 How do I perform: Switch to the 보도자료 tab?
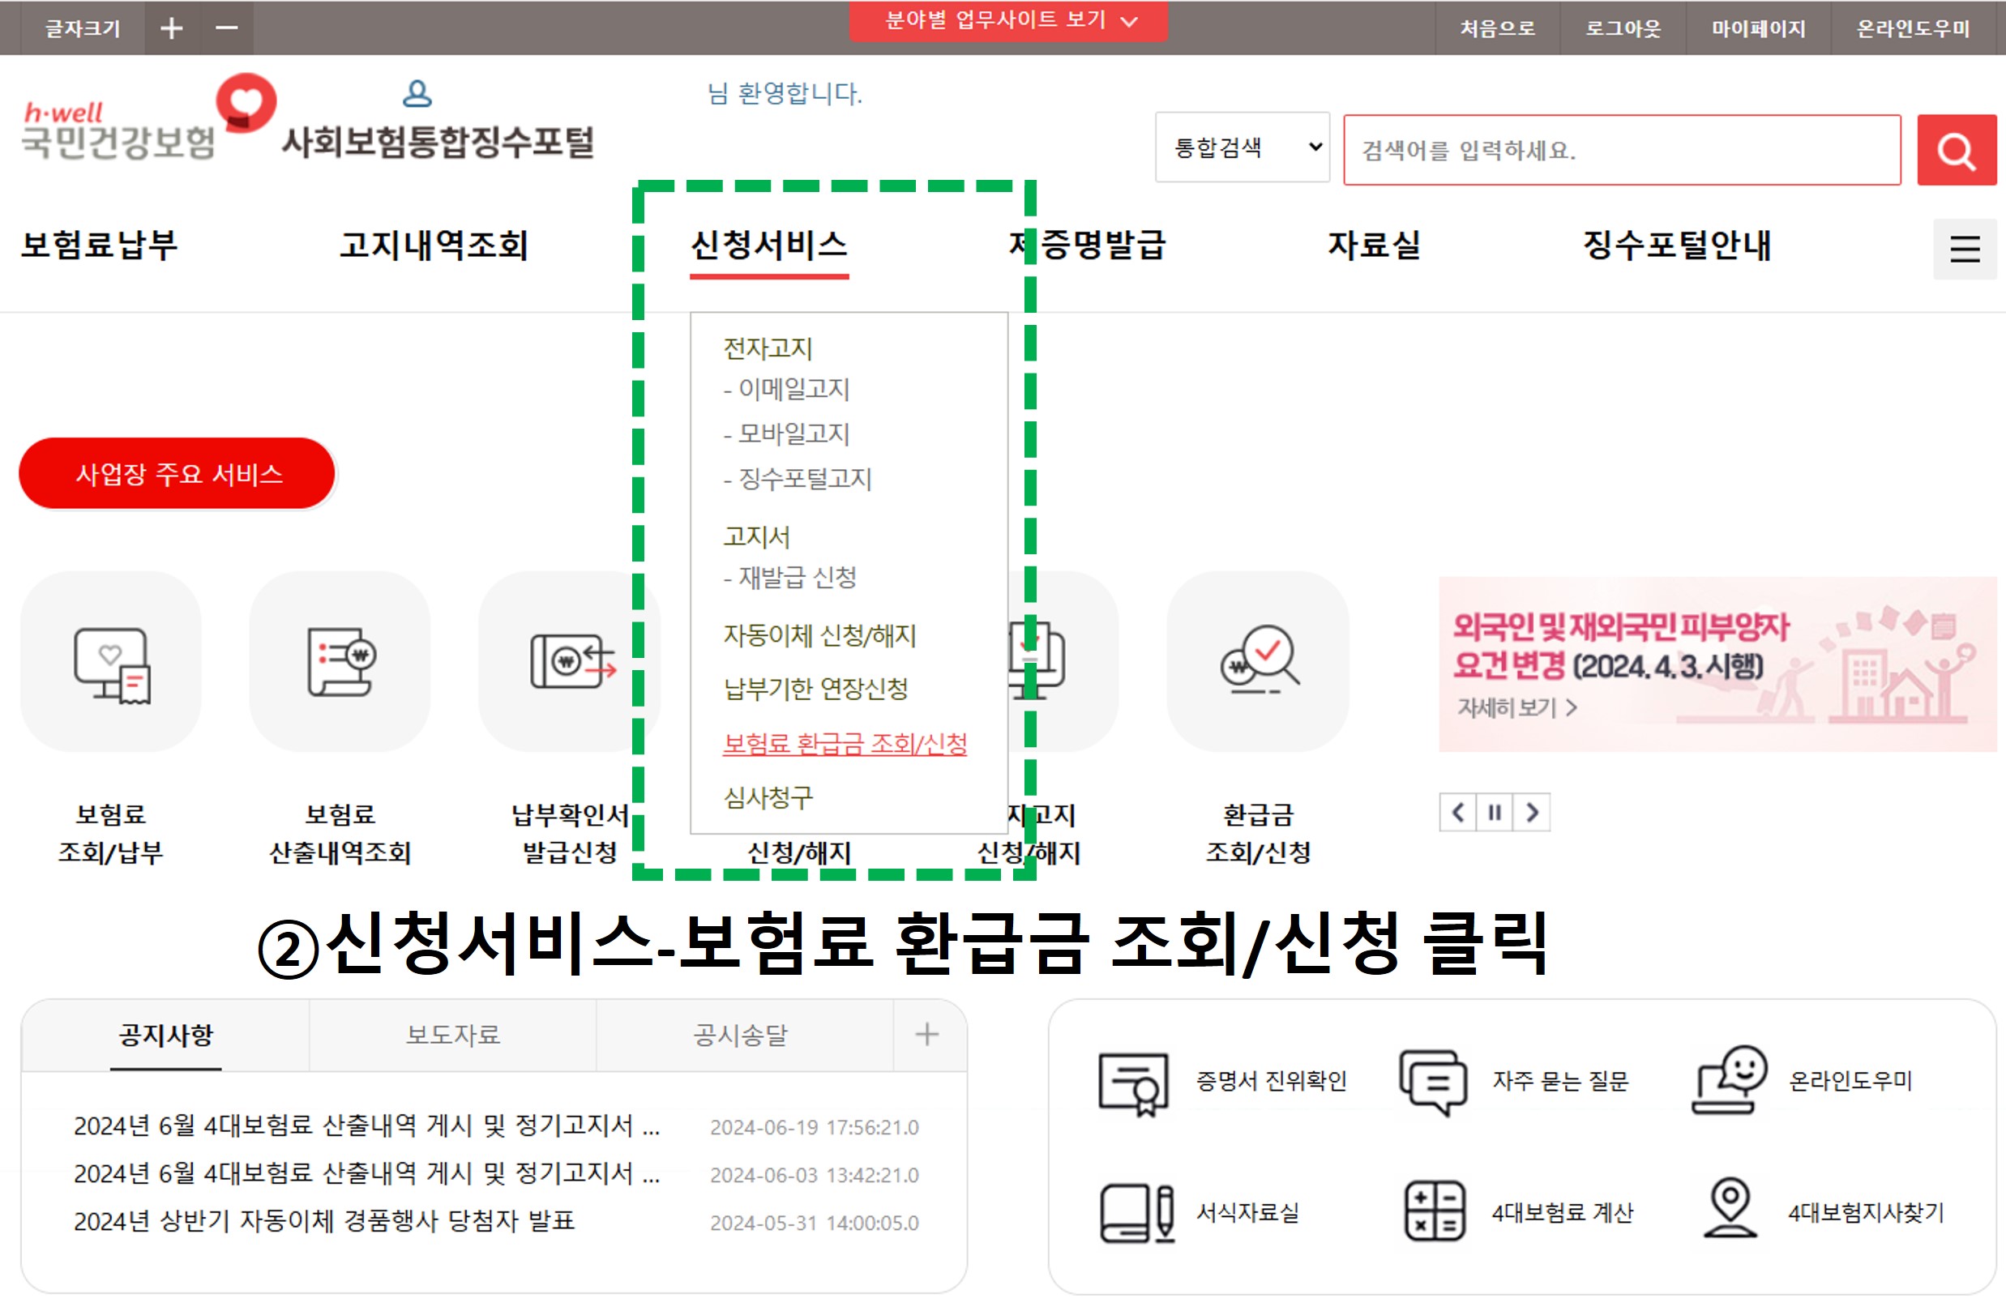point(452,1035)
